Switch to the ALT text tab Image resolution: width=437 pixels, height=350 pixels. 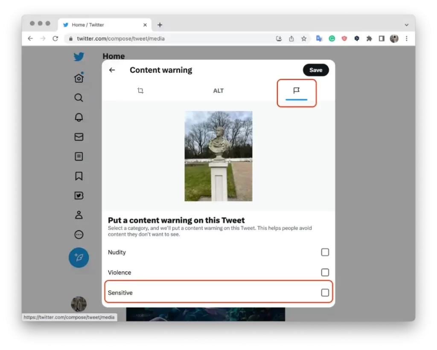click(x=218, y=91)
